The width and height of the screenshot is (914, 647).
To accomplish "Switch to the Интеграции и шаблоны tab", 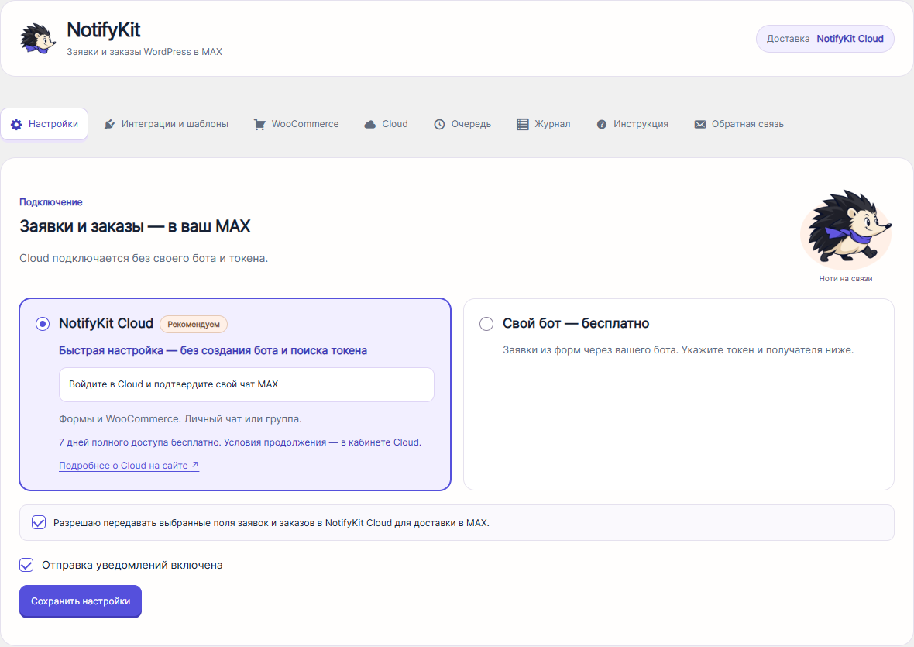I will click(x=166, y=124).
